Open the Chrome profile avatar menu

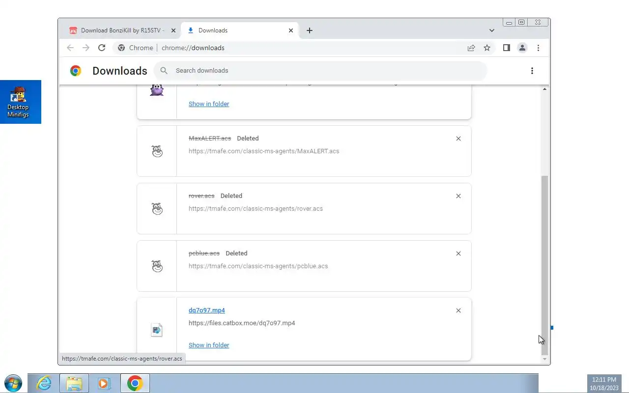522,48
